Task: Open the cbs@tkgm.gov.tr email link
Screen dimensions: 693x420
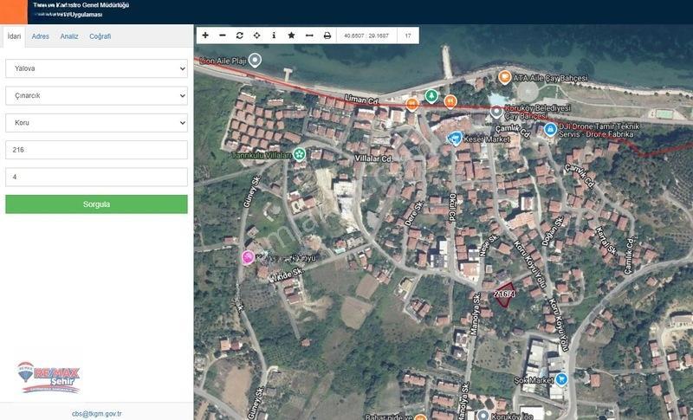Action: point(97,414)
